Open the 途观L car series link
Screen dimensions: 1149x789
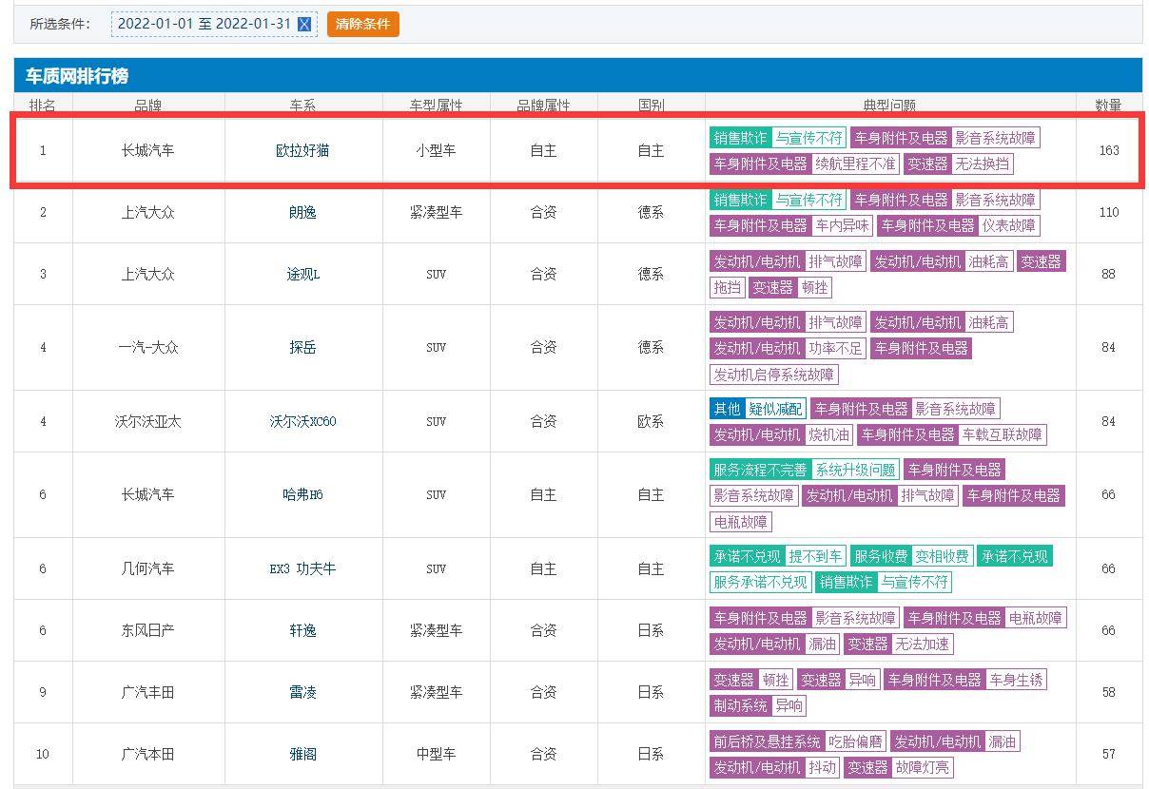[302, 274]
